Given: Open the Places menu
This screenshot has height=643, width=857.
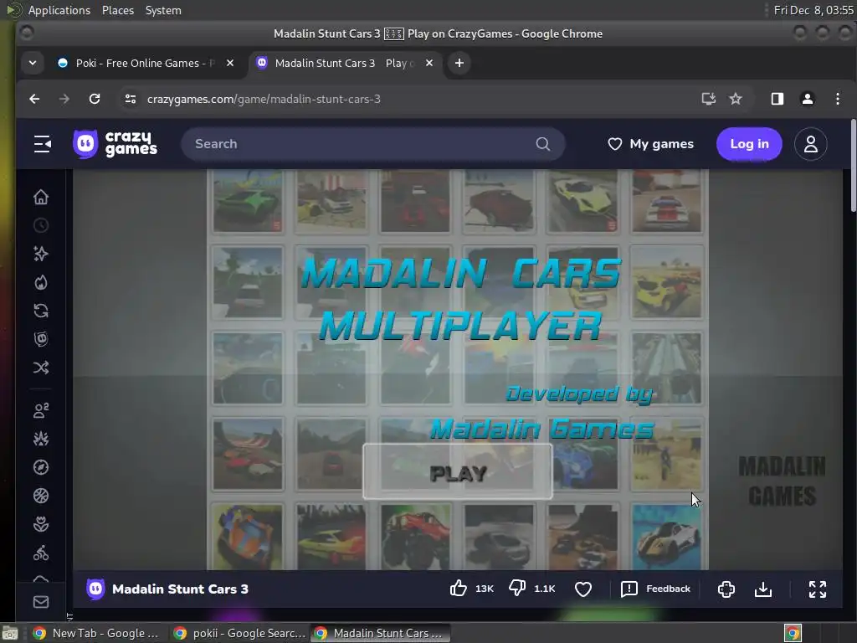Looking at the screenshot, I should 117,10.
